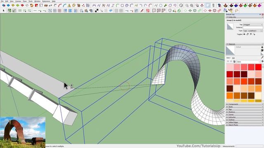Select the arrow Select tool in the toolbar
The image size is (264, 148).
click(x=4, y=11)
